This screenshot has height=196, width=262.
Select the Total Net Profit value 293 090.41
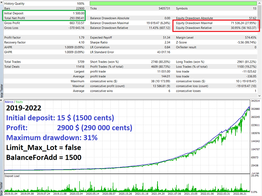(77, 18)
